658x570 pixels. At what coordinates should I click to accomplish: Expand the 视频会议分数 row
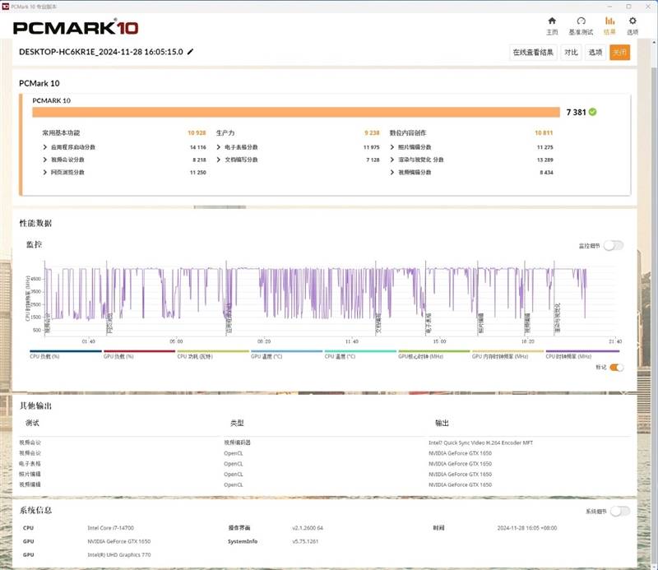[44, 160]
